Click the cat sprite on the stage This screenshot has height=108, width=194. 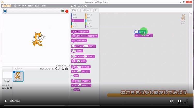coord(38,39)
